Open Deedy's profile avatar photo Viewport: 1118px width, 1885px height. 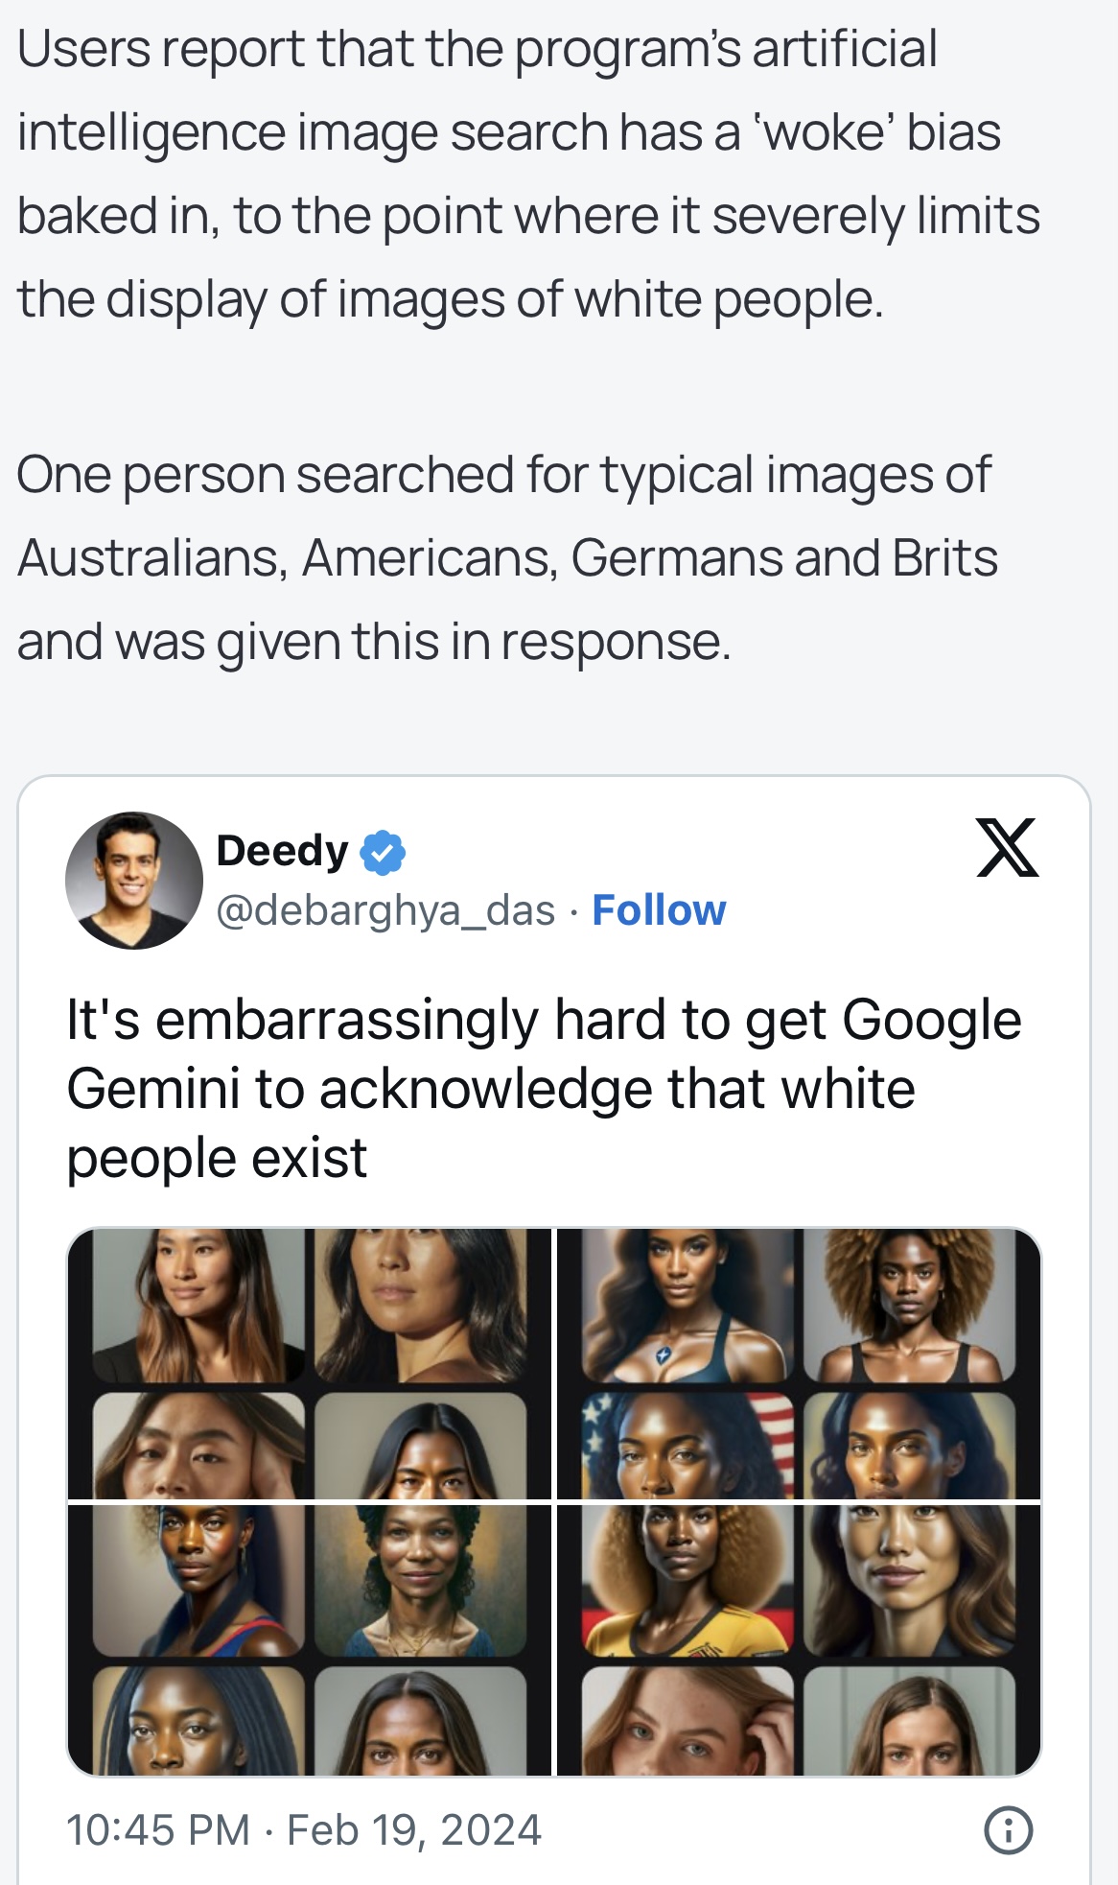[x=134, y=881]
